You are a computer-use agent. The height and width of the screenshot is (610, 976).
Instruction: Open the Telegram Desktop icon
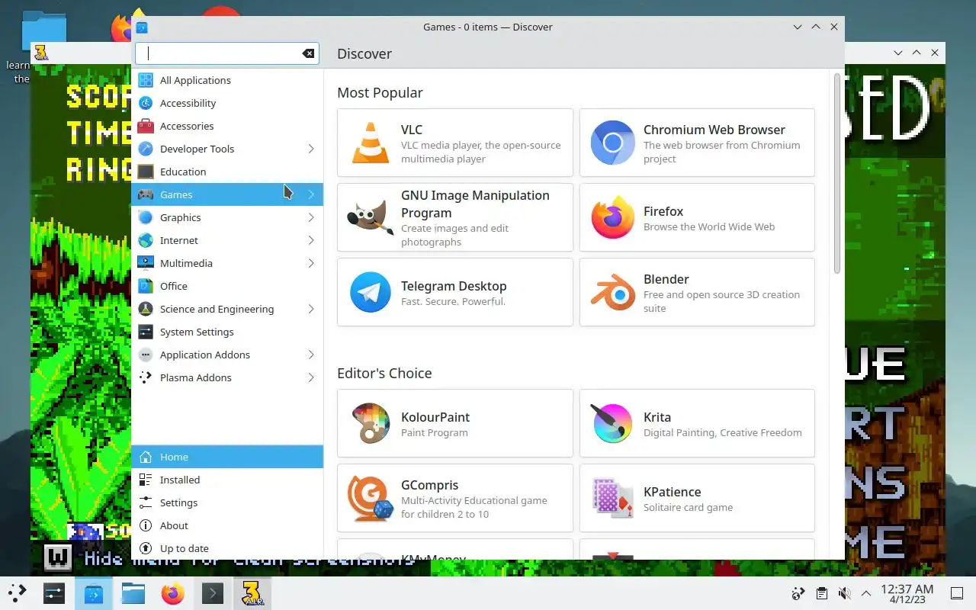coord(371,292)
